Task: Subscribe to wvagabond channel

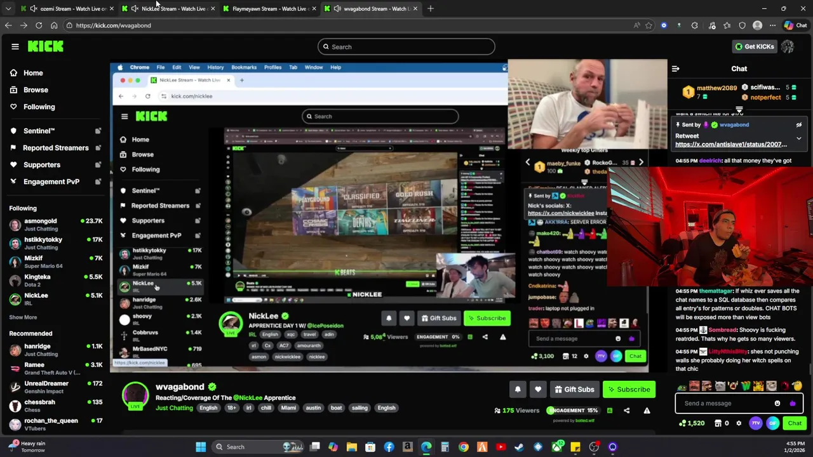Action: (x=628, y=389)
